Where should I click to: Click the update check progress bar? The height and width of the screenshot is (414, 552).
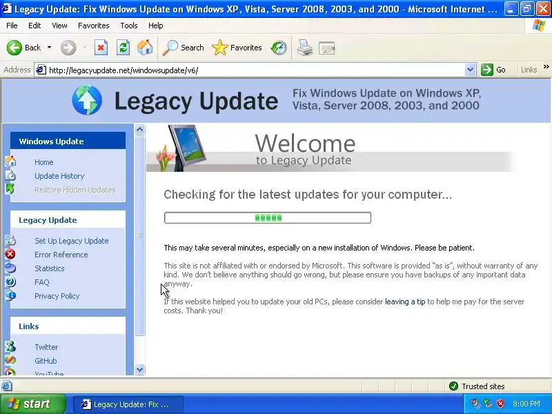click(x=268, y=217)
